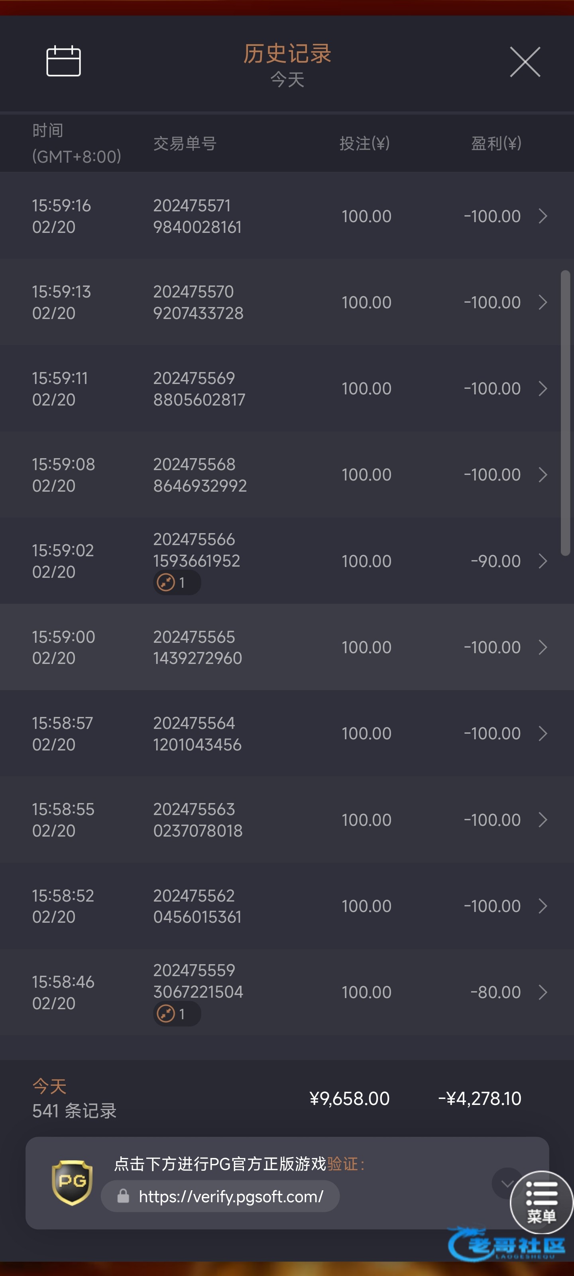The height and width of the screenshot is (1276, 574).
Task: Expand details of the 15:59:08 record
Action: [x=543, y=475]
